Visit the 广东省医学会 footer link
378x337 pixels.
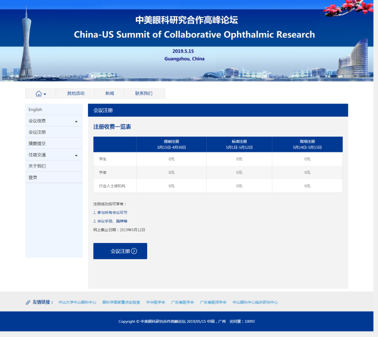coord(182,302)
